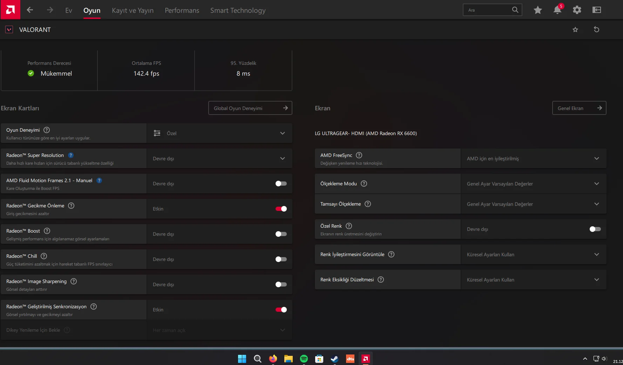623x365 pixels.
Task: Open notifications bell icon
Action: [557, 10]
